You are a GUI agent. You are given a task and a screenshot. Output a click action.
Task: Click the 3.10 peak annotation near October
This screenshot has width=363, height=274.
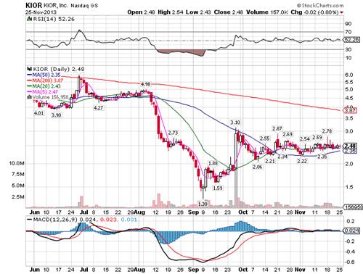235,123
